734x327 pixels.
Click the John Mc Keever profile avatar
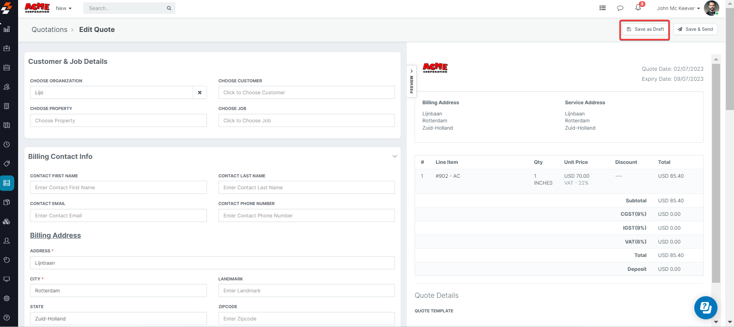click(711, 8)
